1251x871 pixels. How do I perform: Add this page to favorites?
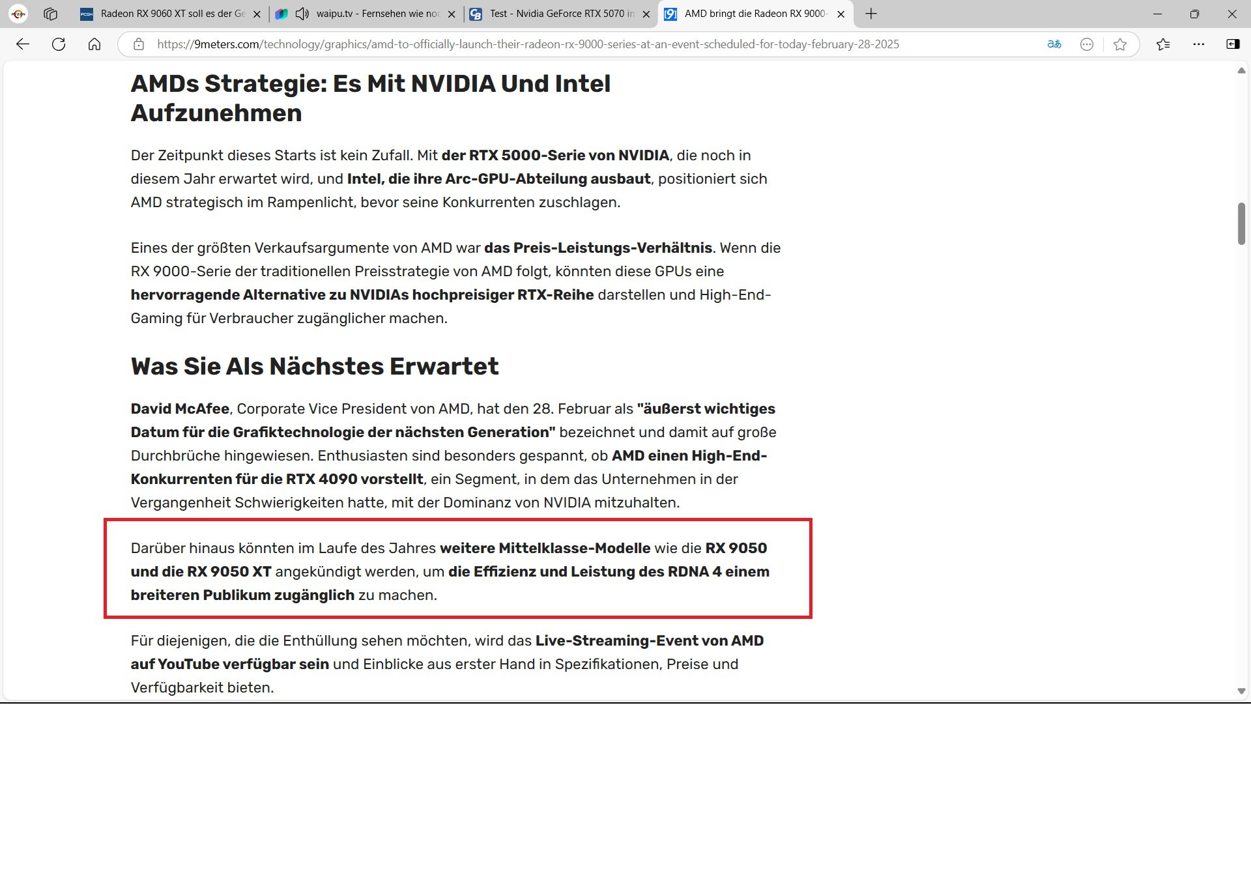point(1120,44)
